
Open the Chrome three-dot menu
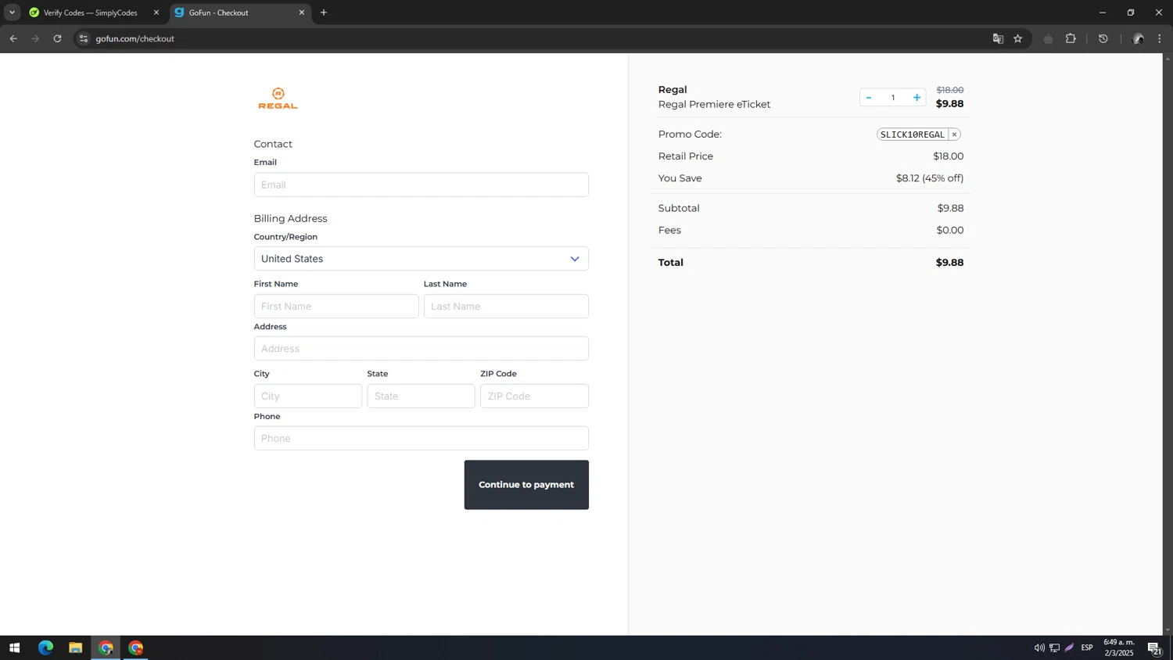point(1160,38)
